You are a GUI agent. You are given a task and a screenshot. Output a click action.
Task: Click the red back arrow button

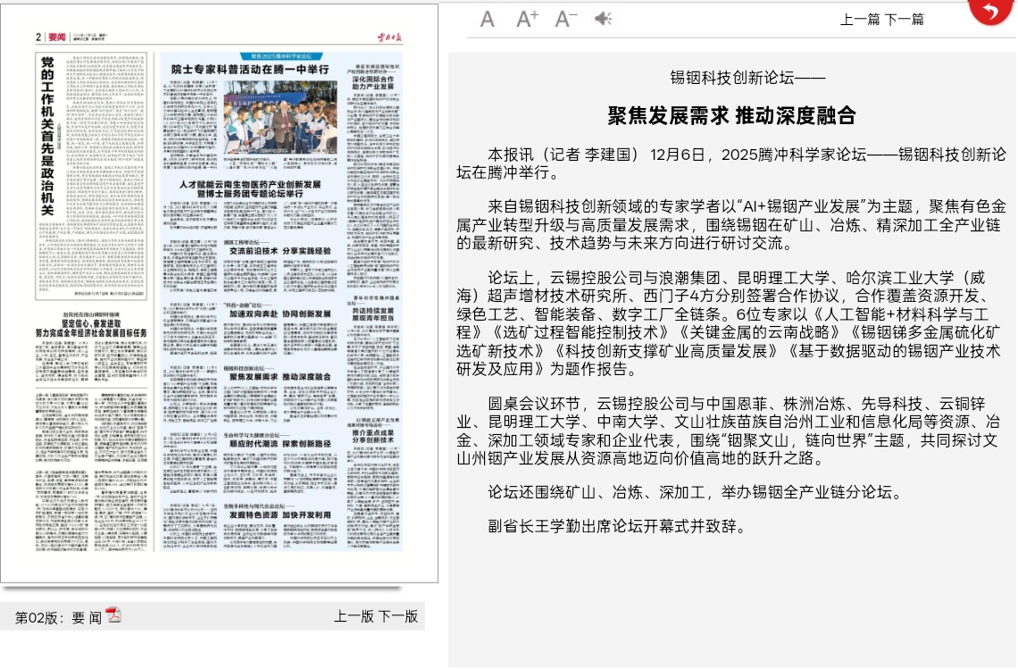991,12
